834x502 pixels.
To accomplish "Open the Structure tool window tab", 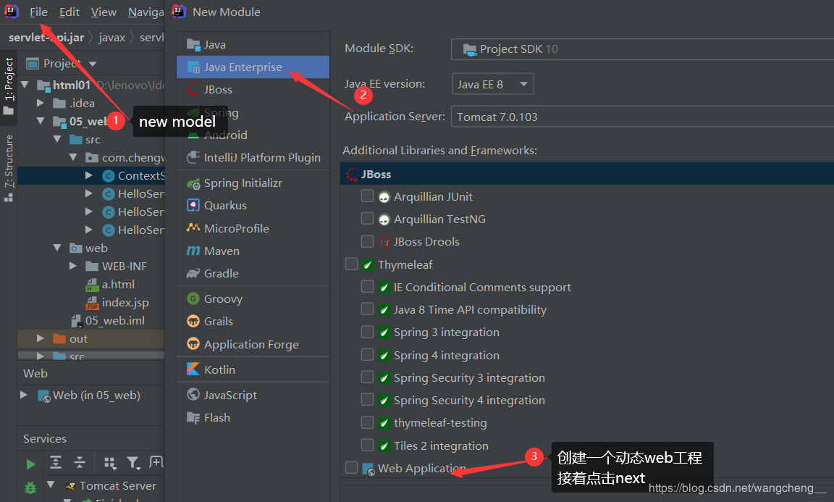I will tap(9, 167).
